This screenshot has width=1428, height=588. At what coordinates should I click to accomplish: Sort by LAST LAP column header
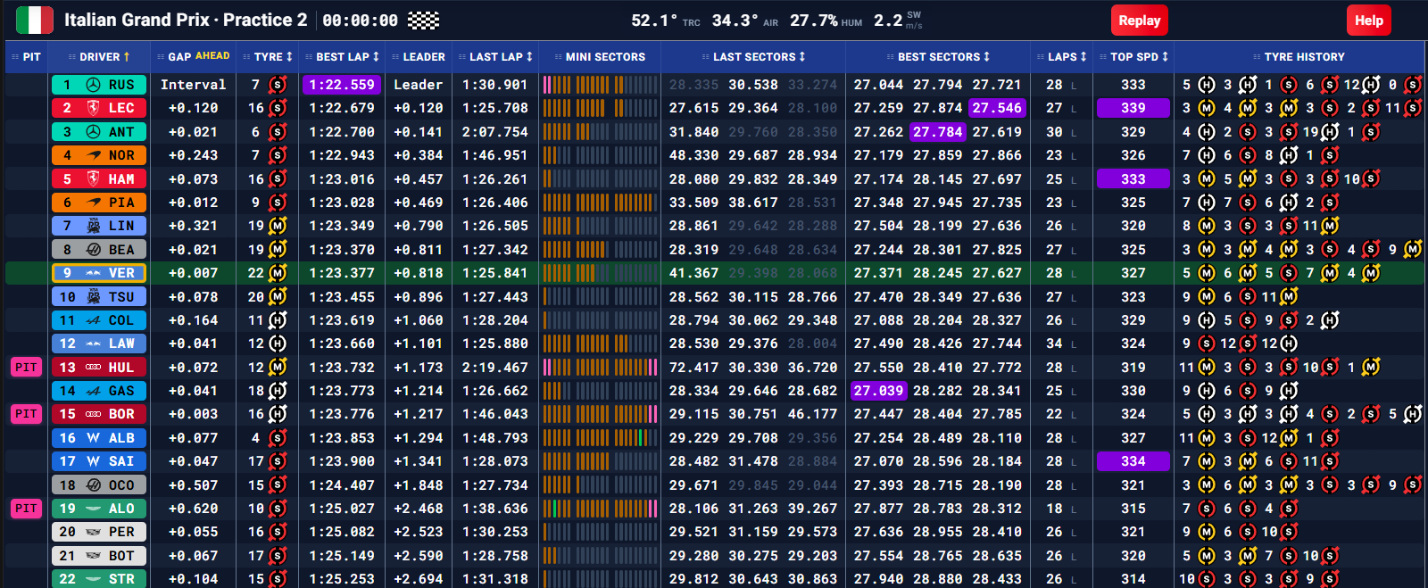point(495,56)
